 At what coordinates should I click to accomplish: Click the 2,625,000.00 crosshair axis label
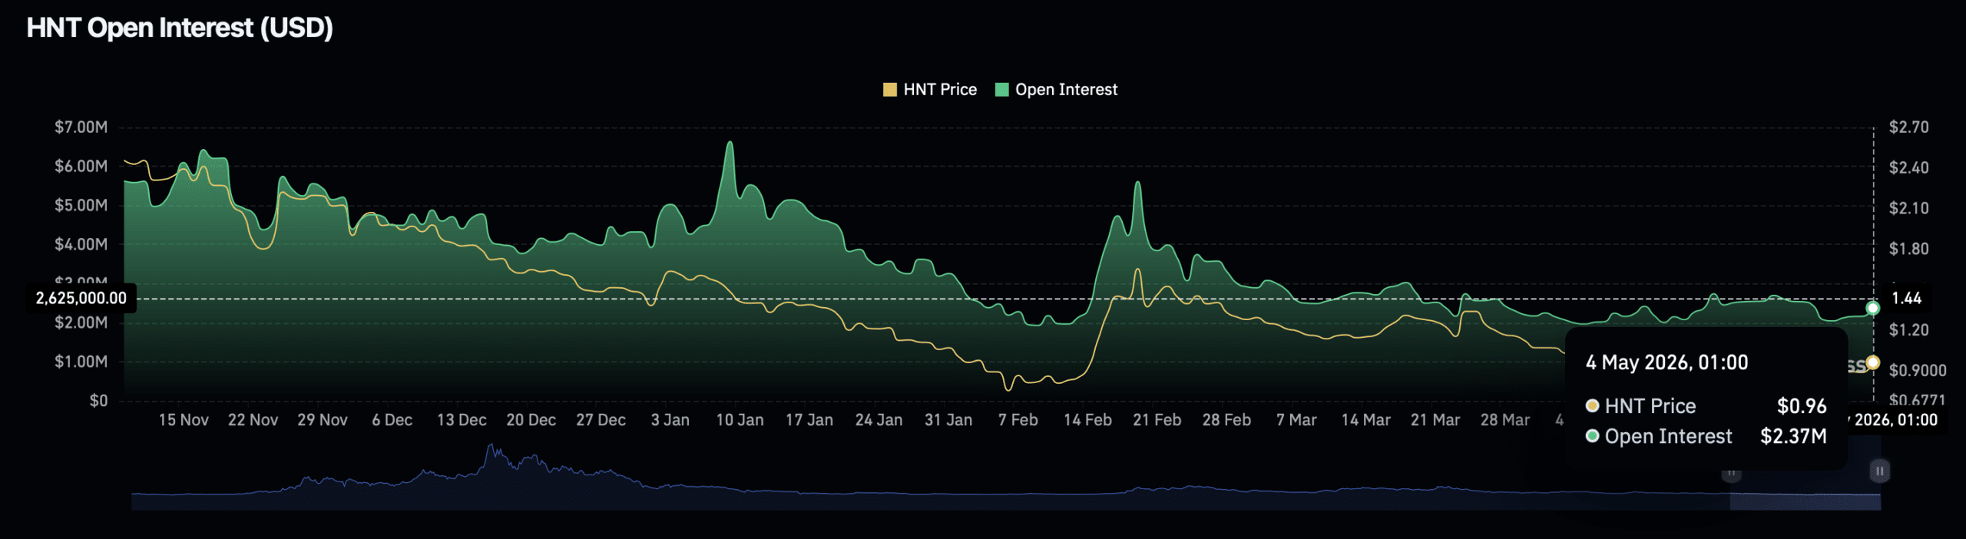tap(81, 298)
